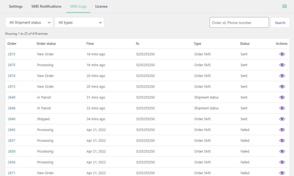Image resolution: width=294 pixels, height=176 pixels.
Task: View the Shipment status SMS for order 2849
Action: pyautogui.click(x=282, y=97)
